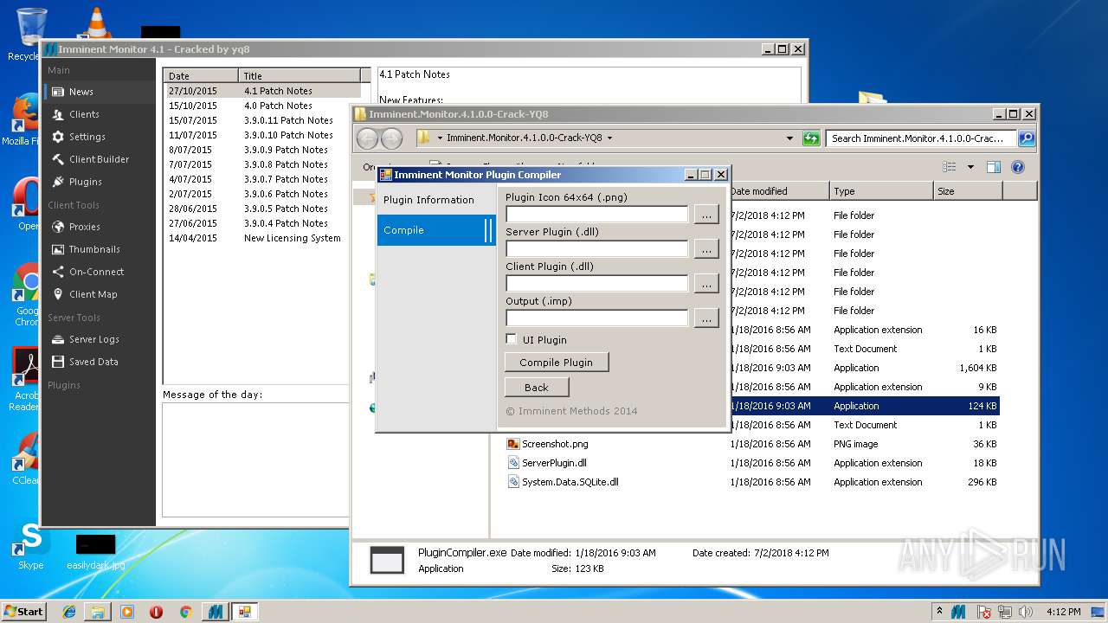This screenshot has height=623, width=1108.
Task: Click into Server Plugin path field
Action: pos(597,248)
